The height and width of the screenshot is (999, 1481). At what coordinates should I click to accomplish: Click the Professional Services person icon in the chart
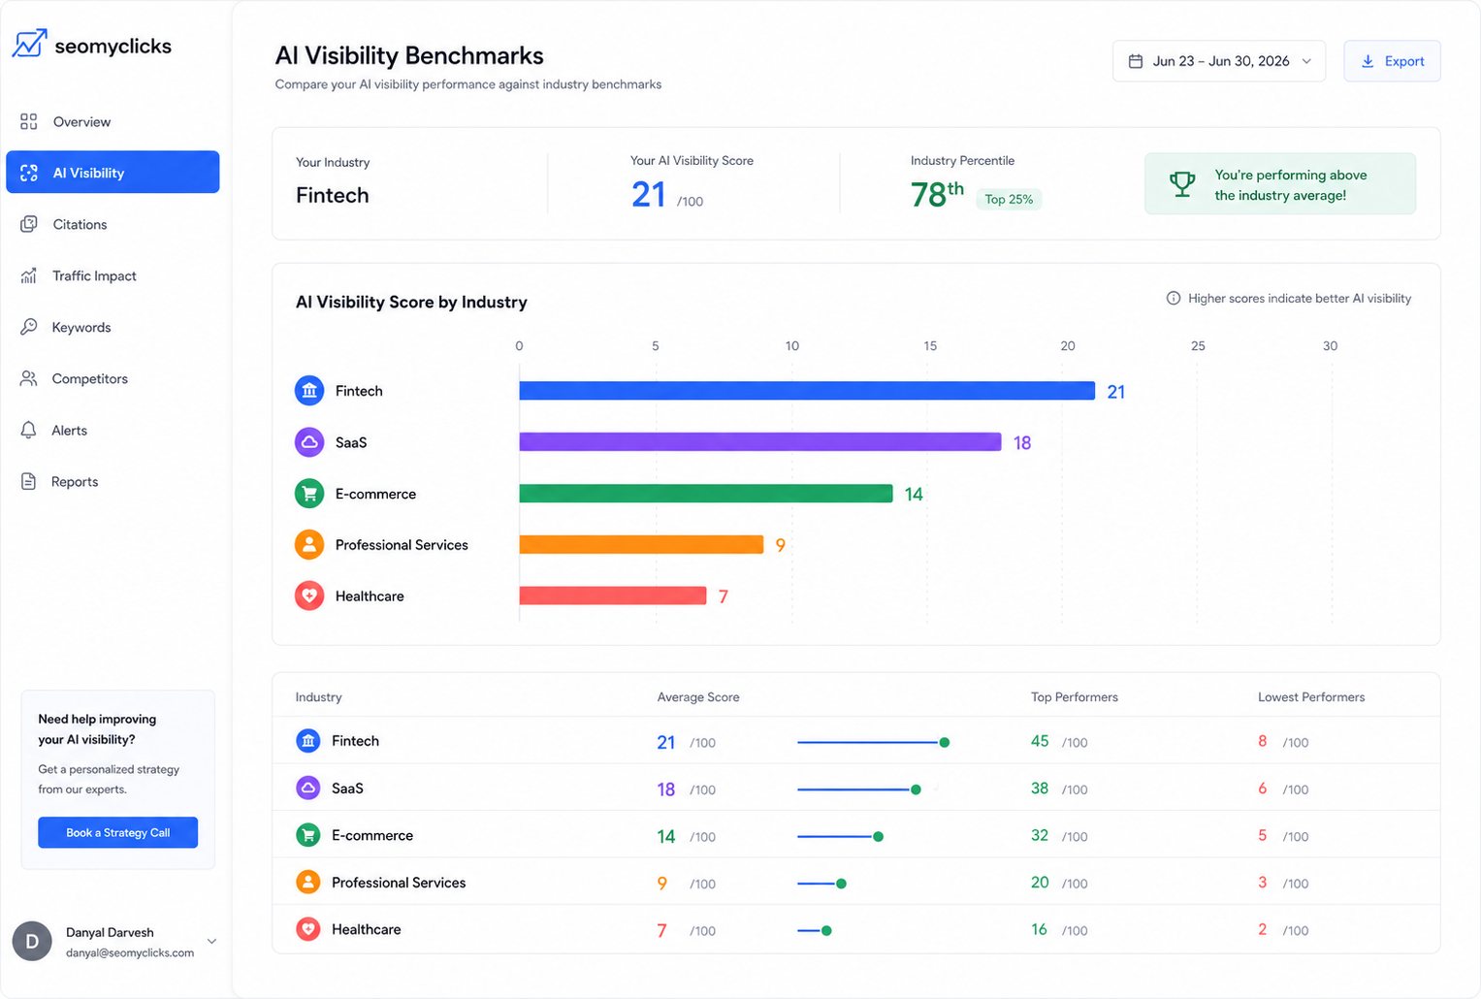pos(309,544)
